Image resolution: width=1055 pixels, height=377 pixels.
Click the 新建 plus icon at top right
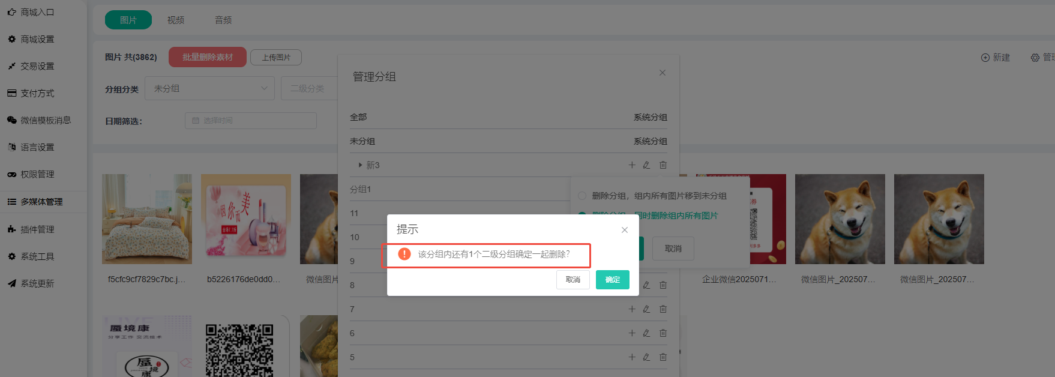(x=985, y=58)
